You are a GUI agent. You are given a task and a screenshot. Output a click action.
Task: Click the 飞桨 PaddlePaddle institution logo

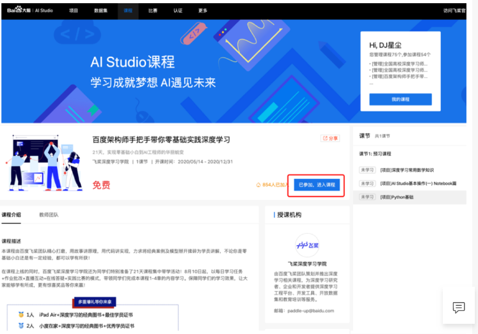coord(307,245)
